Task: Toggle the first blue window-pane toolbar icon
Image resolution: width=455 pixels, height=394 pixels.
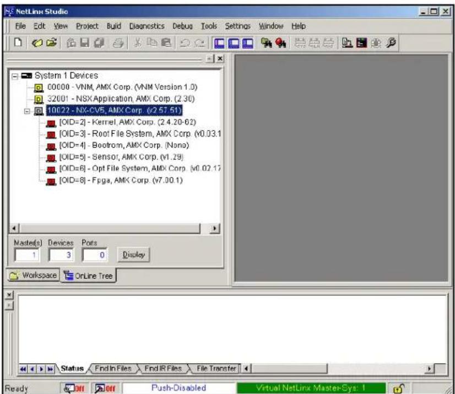Action: click(x=219, y=44)
